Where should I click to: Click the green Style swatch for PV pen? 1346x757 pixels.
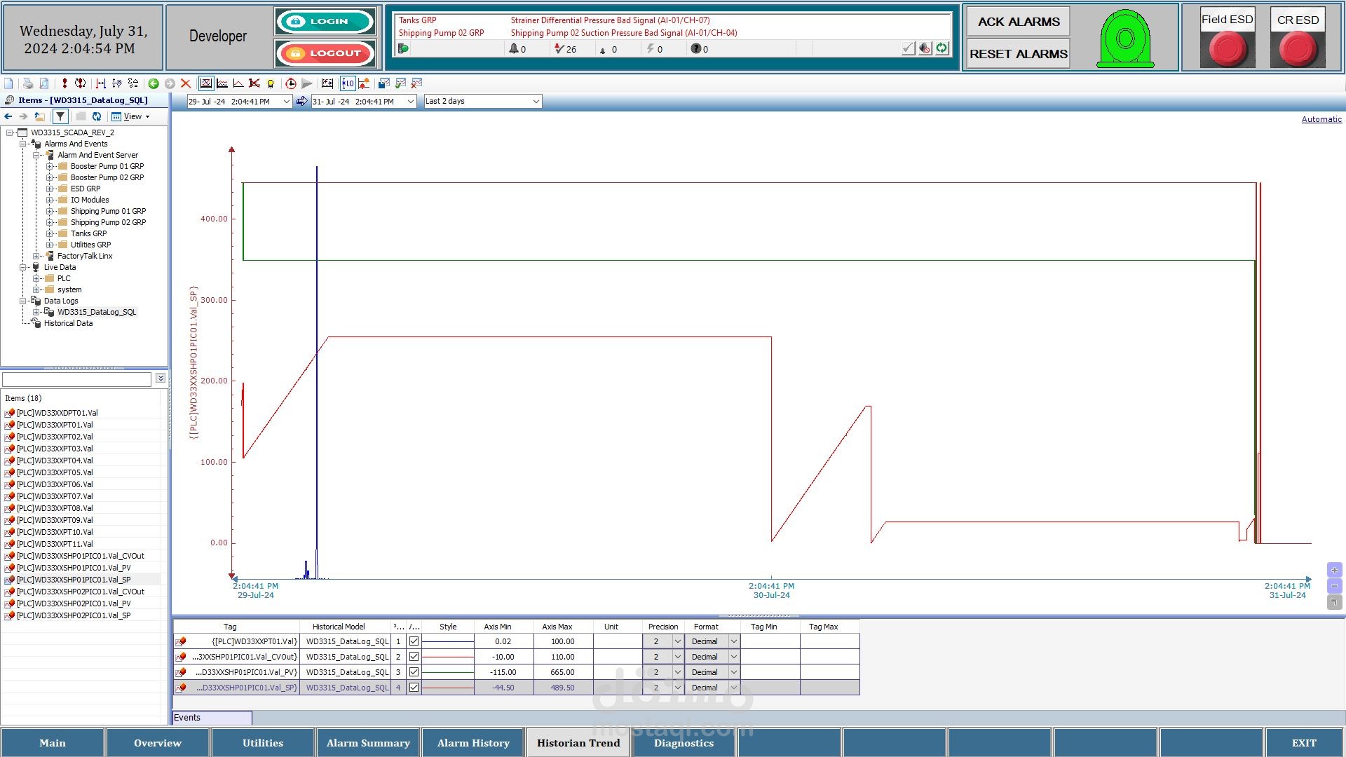click(x=448, y=672)
